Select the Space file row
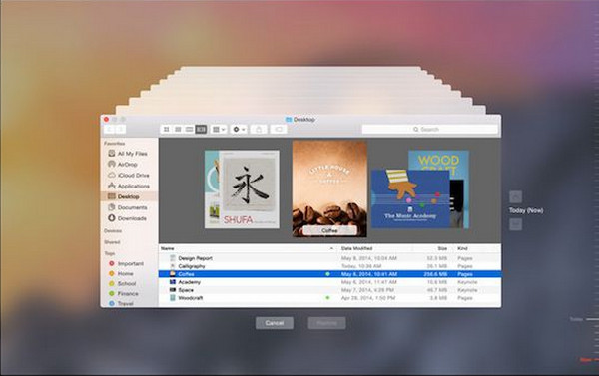The width and height of the screenshot is (599, 376). point(329,290)
